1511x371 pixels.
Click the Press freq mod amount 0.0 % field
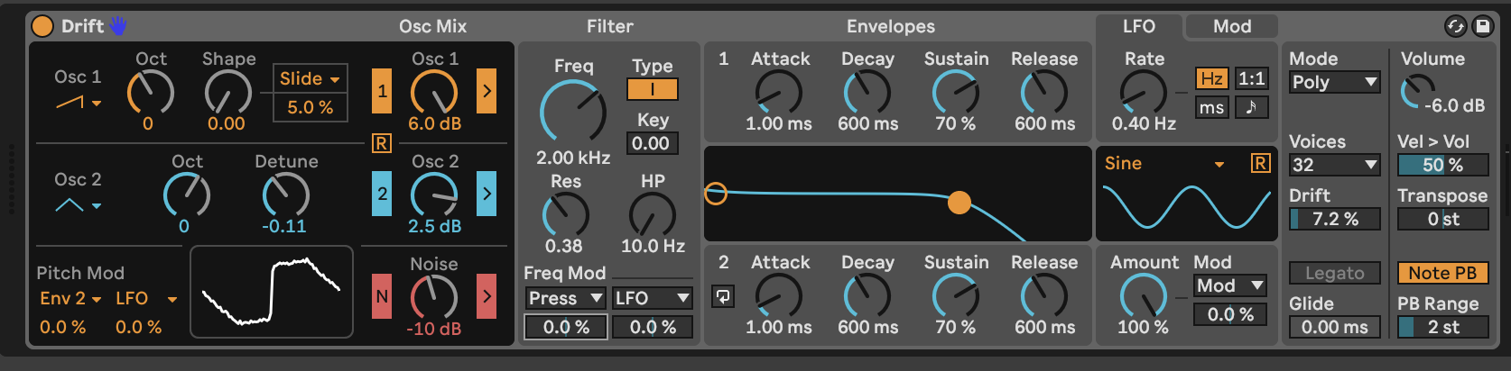point(566,327)
